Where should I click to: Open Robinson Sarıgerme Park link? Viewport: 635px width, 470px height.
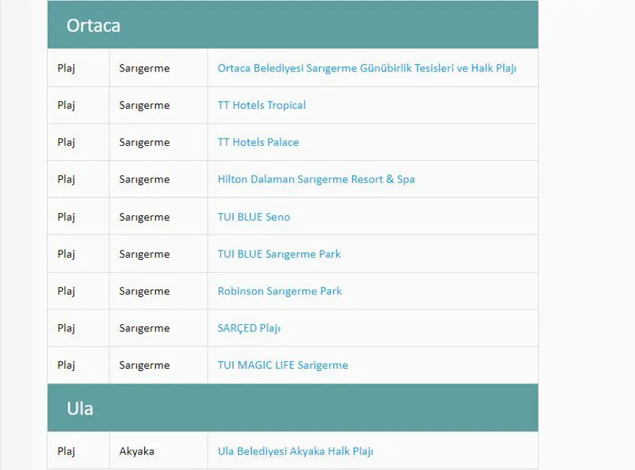point(279,291)
